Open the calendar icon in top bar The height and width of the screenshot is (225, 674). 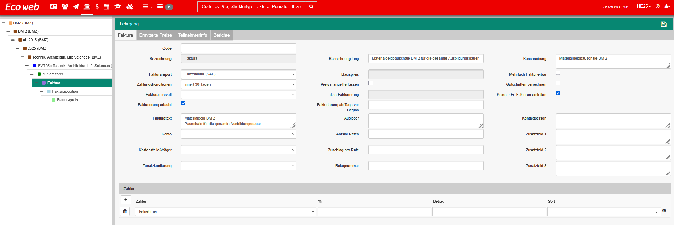coord(106,6)
